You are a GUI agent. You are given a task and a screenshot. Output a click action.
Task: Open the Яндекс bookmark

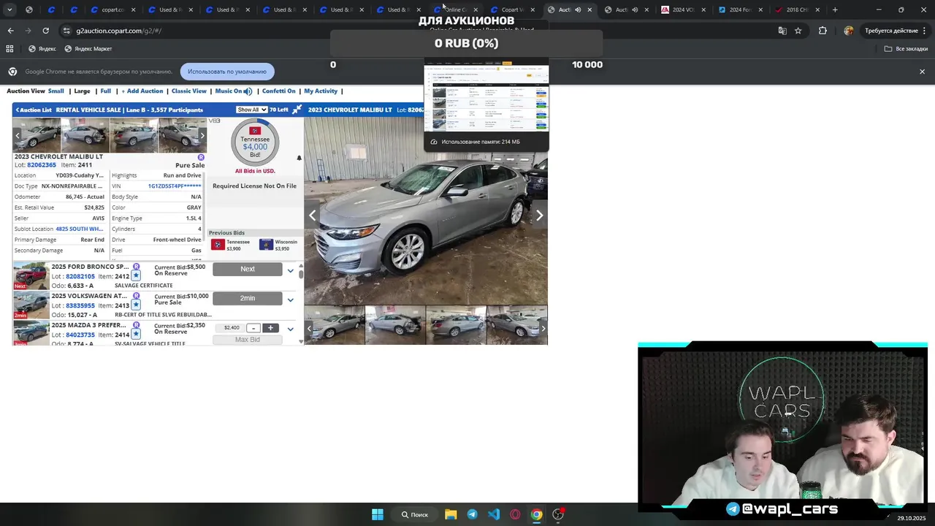click(x=42, y=49)
